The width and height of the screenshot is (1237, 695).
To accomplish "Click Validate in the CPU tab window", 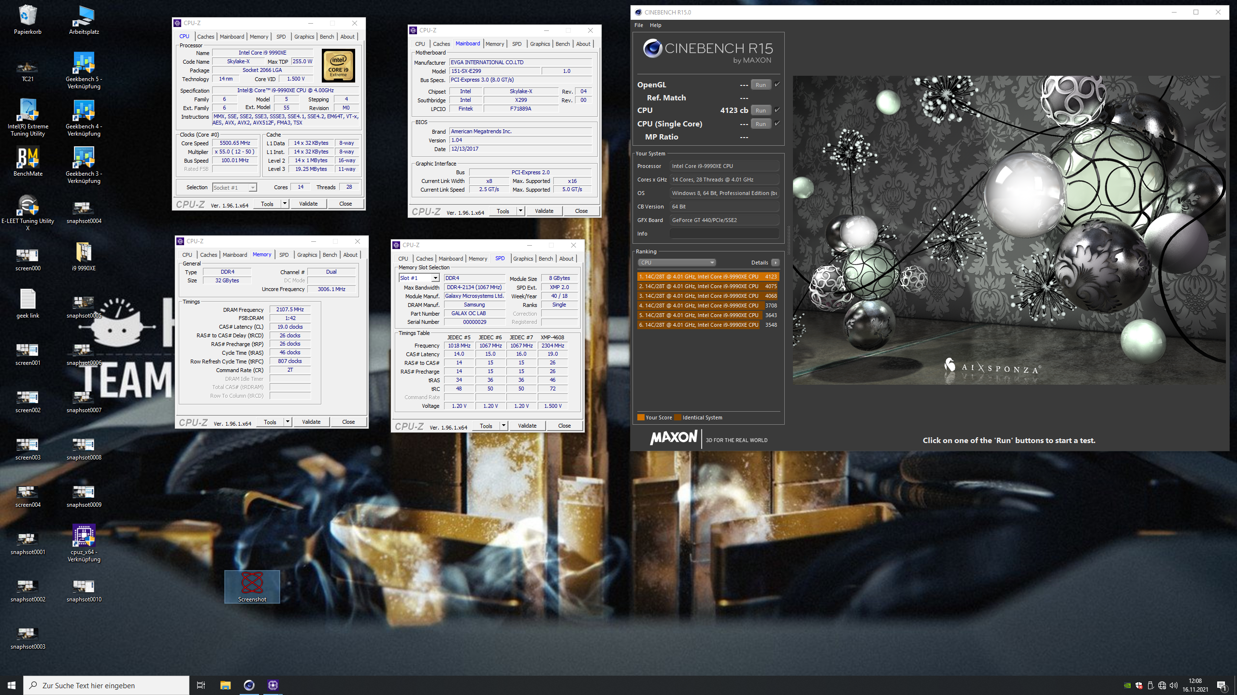I will [x=308, y=204].
